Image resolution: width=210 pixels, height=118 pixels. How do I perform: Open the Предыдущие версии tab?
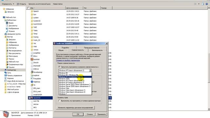click(92, 48)
